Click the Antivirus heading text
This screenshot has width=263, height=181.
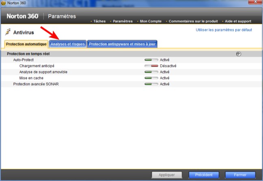coord(24,32)
